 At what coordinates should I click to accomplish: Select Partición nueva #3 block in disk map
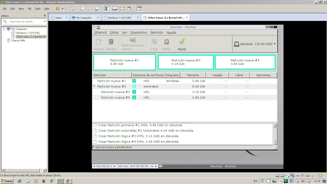[x=185, y=62]
